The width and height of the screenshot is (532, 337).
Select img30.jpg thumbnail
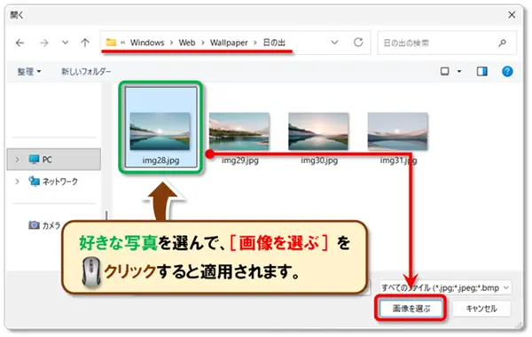(318, 131)
